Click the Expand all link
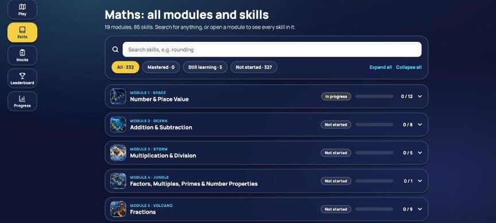Image resolution: width=496 pixels, height=223 pixels. tap(381, 67)
